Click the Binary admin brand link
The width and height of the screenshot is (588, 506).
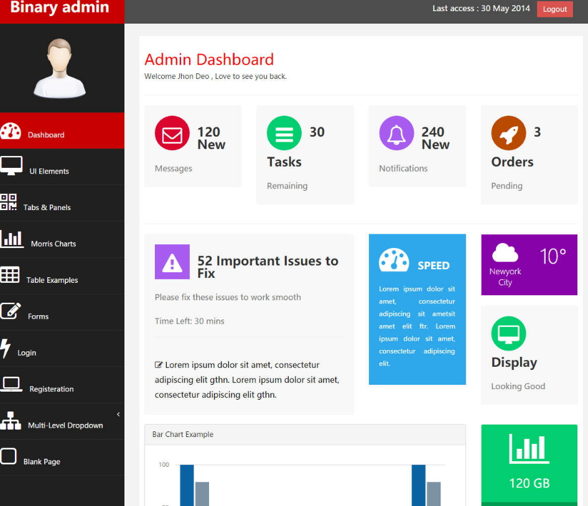point(60,8)
